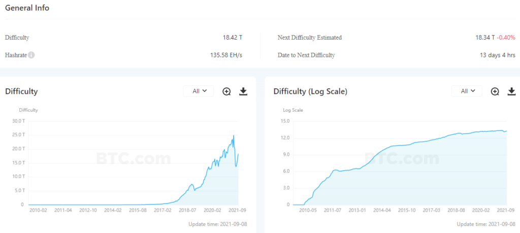The width and height of the screenshot is (520, 233).
Task: Click the 18.34 T next difficulty estimate
Action: click(485, 38)
